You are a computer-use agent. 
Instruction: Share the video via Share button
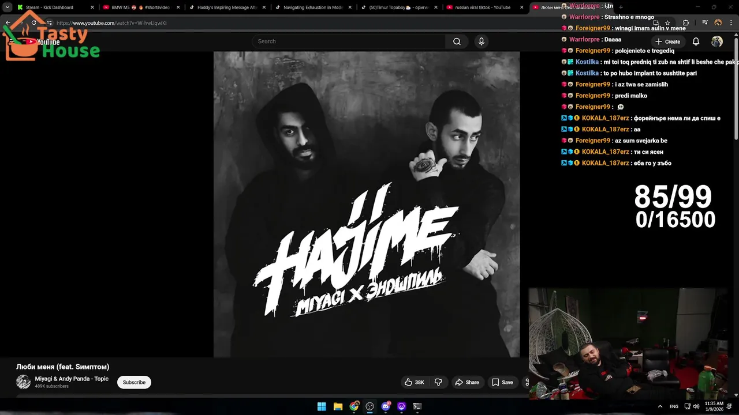tap(467, 382)
